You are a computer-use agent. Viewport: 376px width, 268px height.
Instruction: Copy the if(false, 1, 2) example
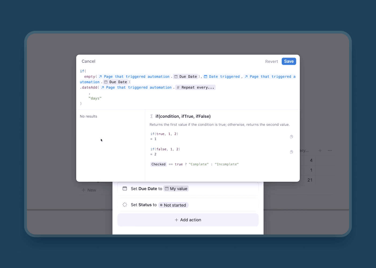tap(291, 152)
